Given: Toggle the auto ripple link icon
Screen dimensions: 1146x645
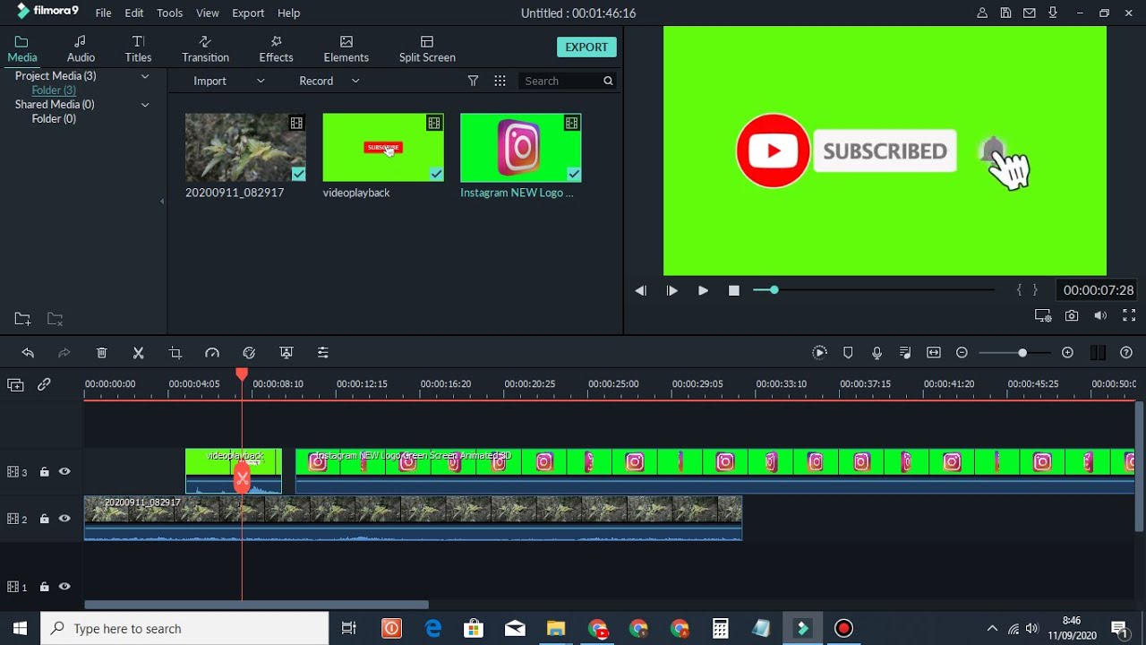Looking at the screenshot, I should [x=44, y=384].
